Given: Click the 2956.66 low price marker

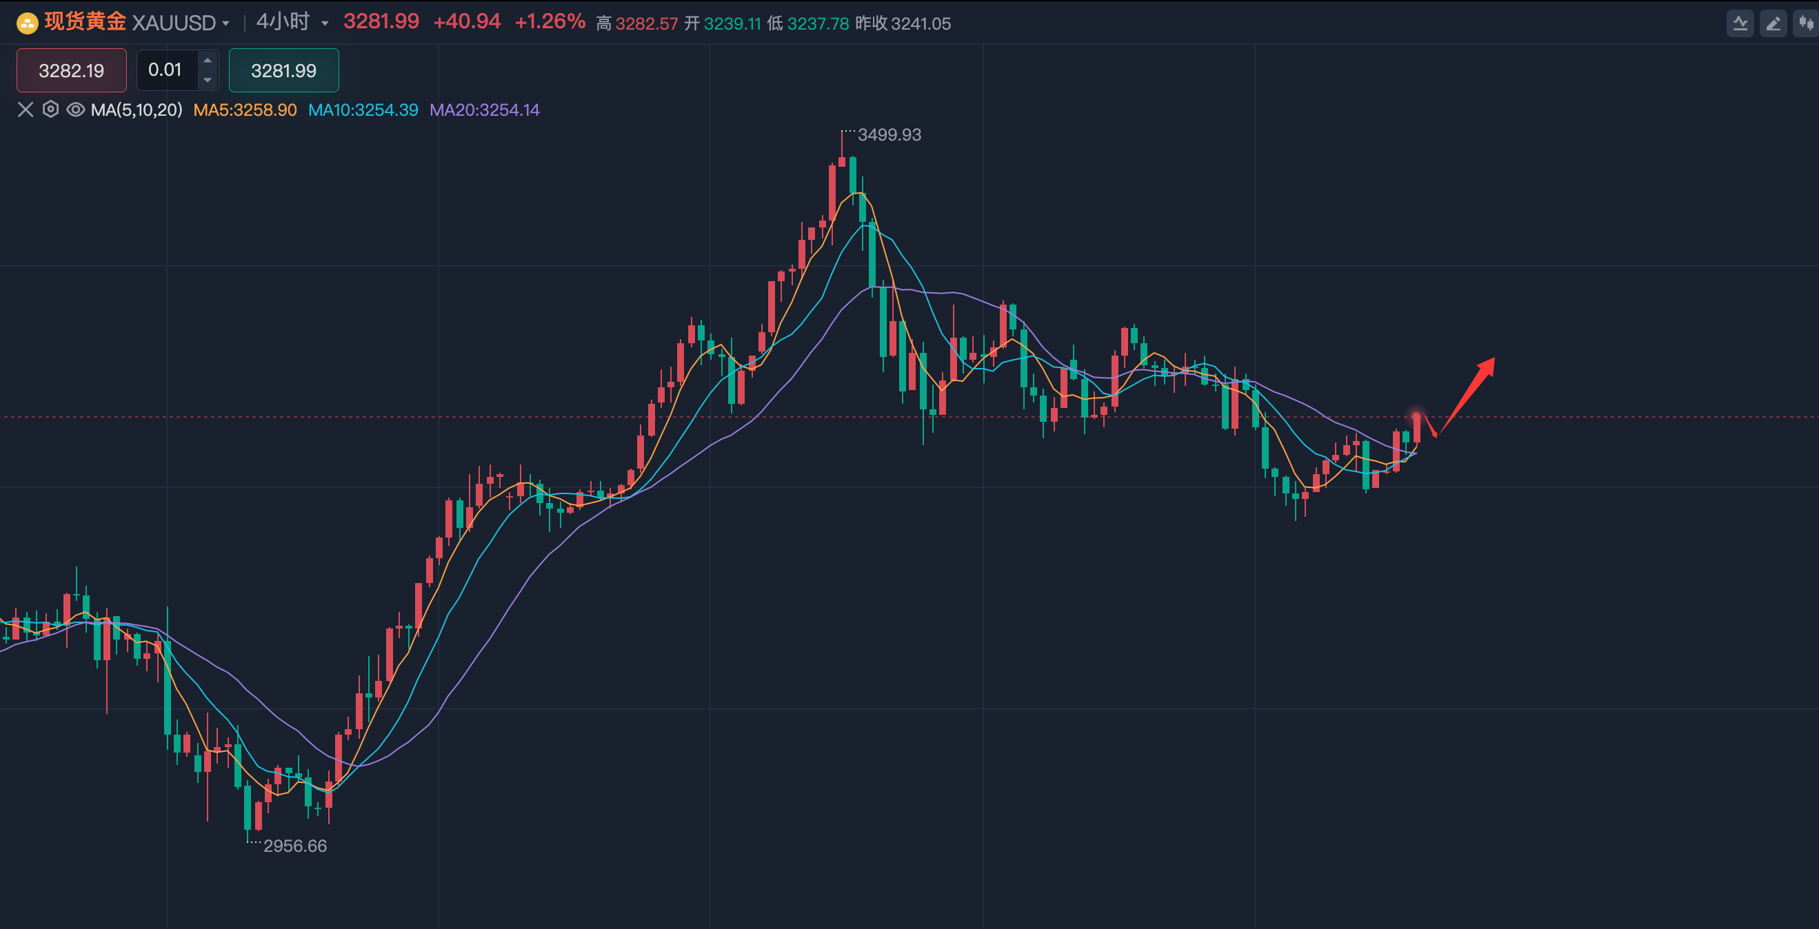Looking at the screenshot, I should pyautogui.click(x=294, y=846).
